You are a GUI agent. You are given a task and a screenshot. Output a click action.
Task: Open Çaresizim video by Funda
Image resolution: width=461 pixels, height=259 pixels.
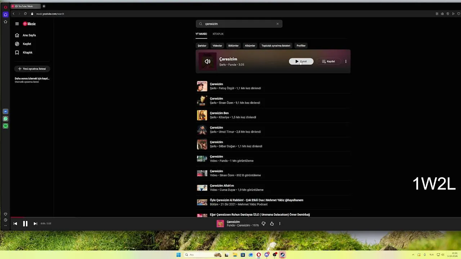(273, 159)
